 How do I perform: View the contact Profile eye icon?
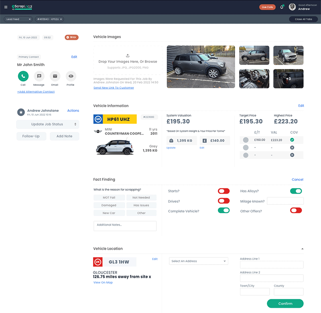(x=71, y=76)
